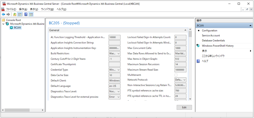
Task: Collapse the General section
Action: (185, 30)
